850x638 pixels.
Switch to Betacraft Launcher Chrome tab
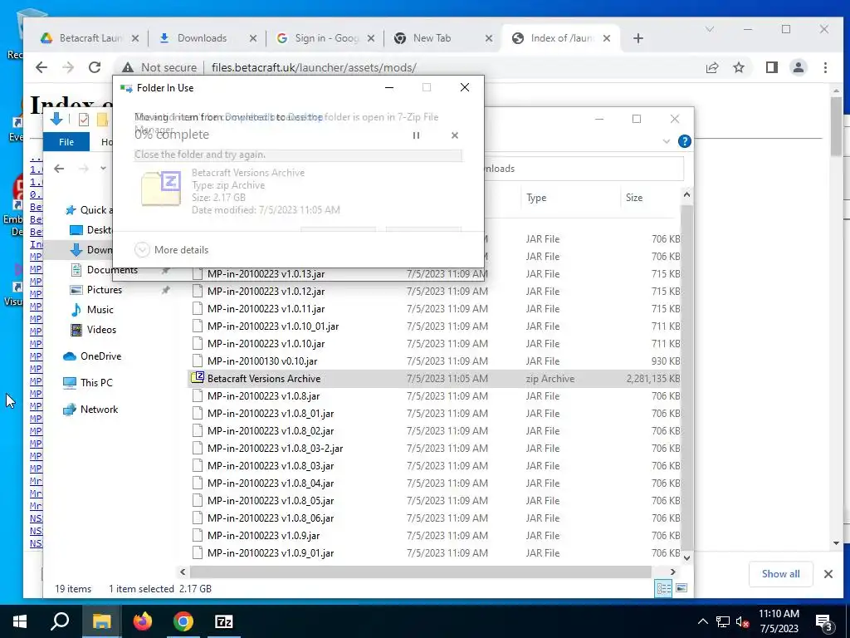click(x=90, y=38)
